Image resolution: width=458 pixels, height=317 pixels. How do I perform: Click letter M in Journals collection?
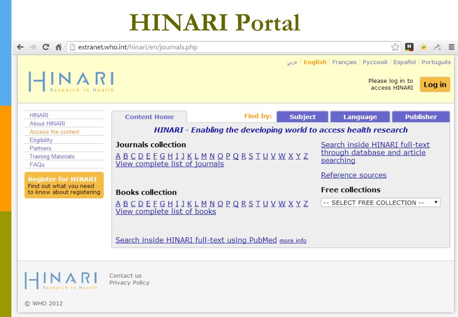tap(204, 156)
